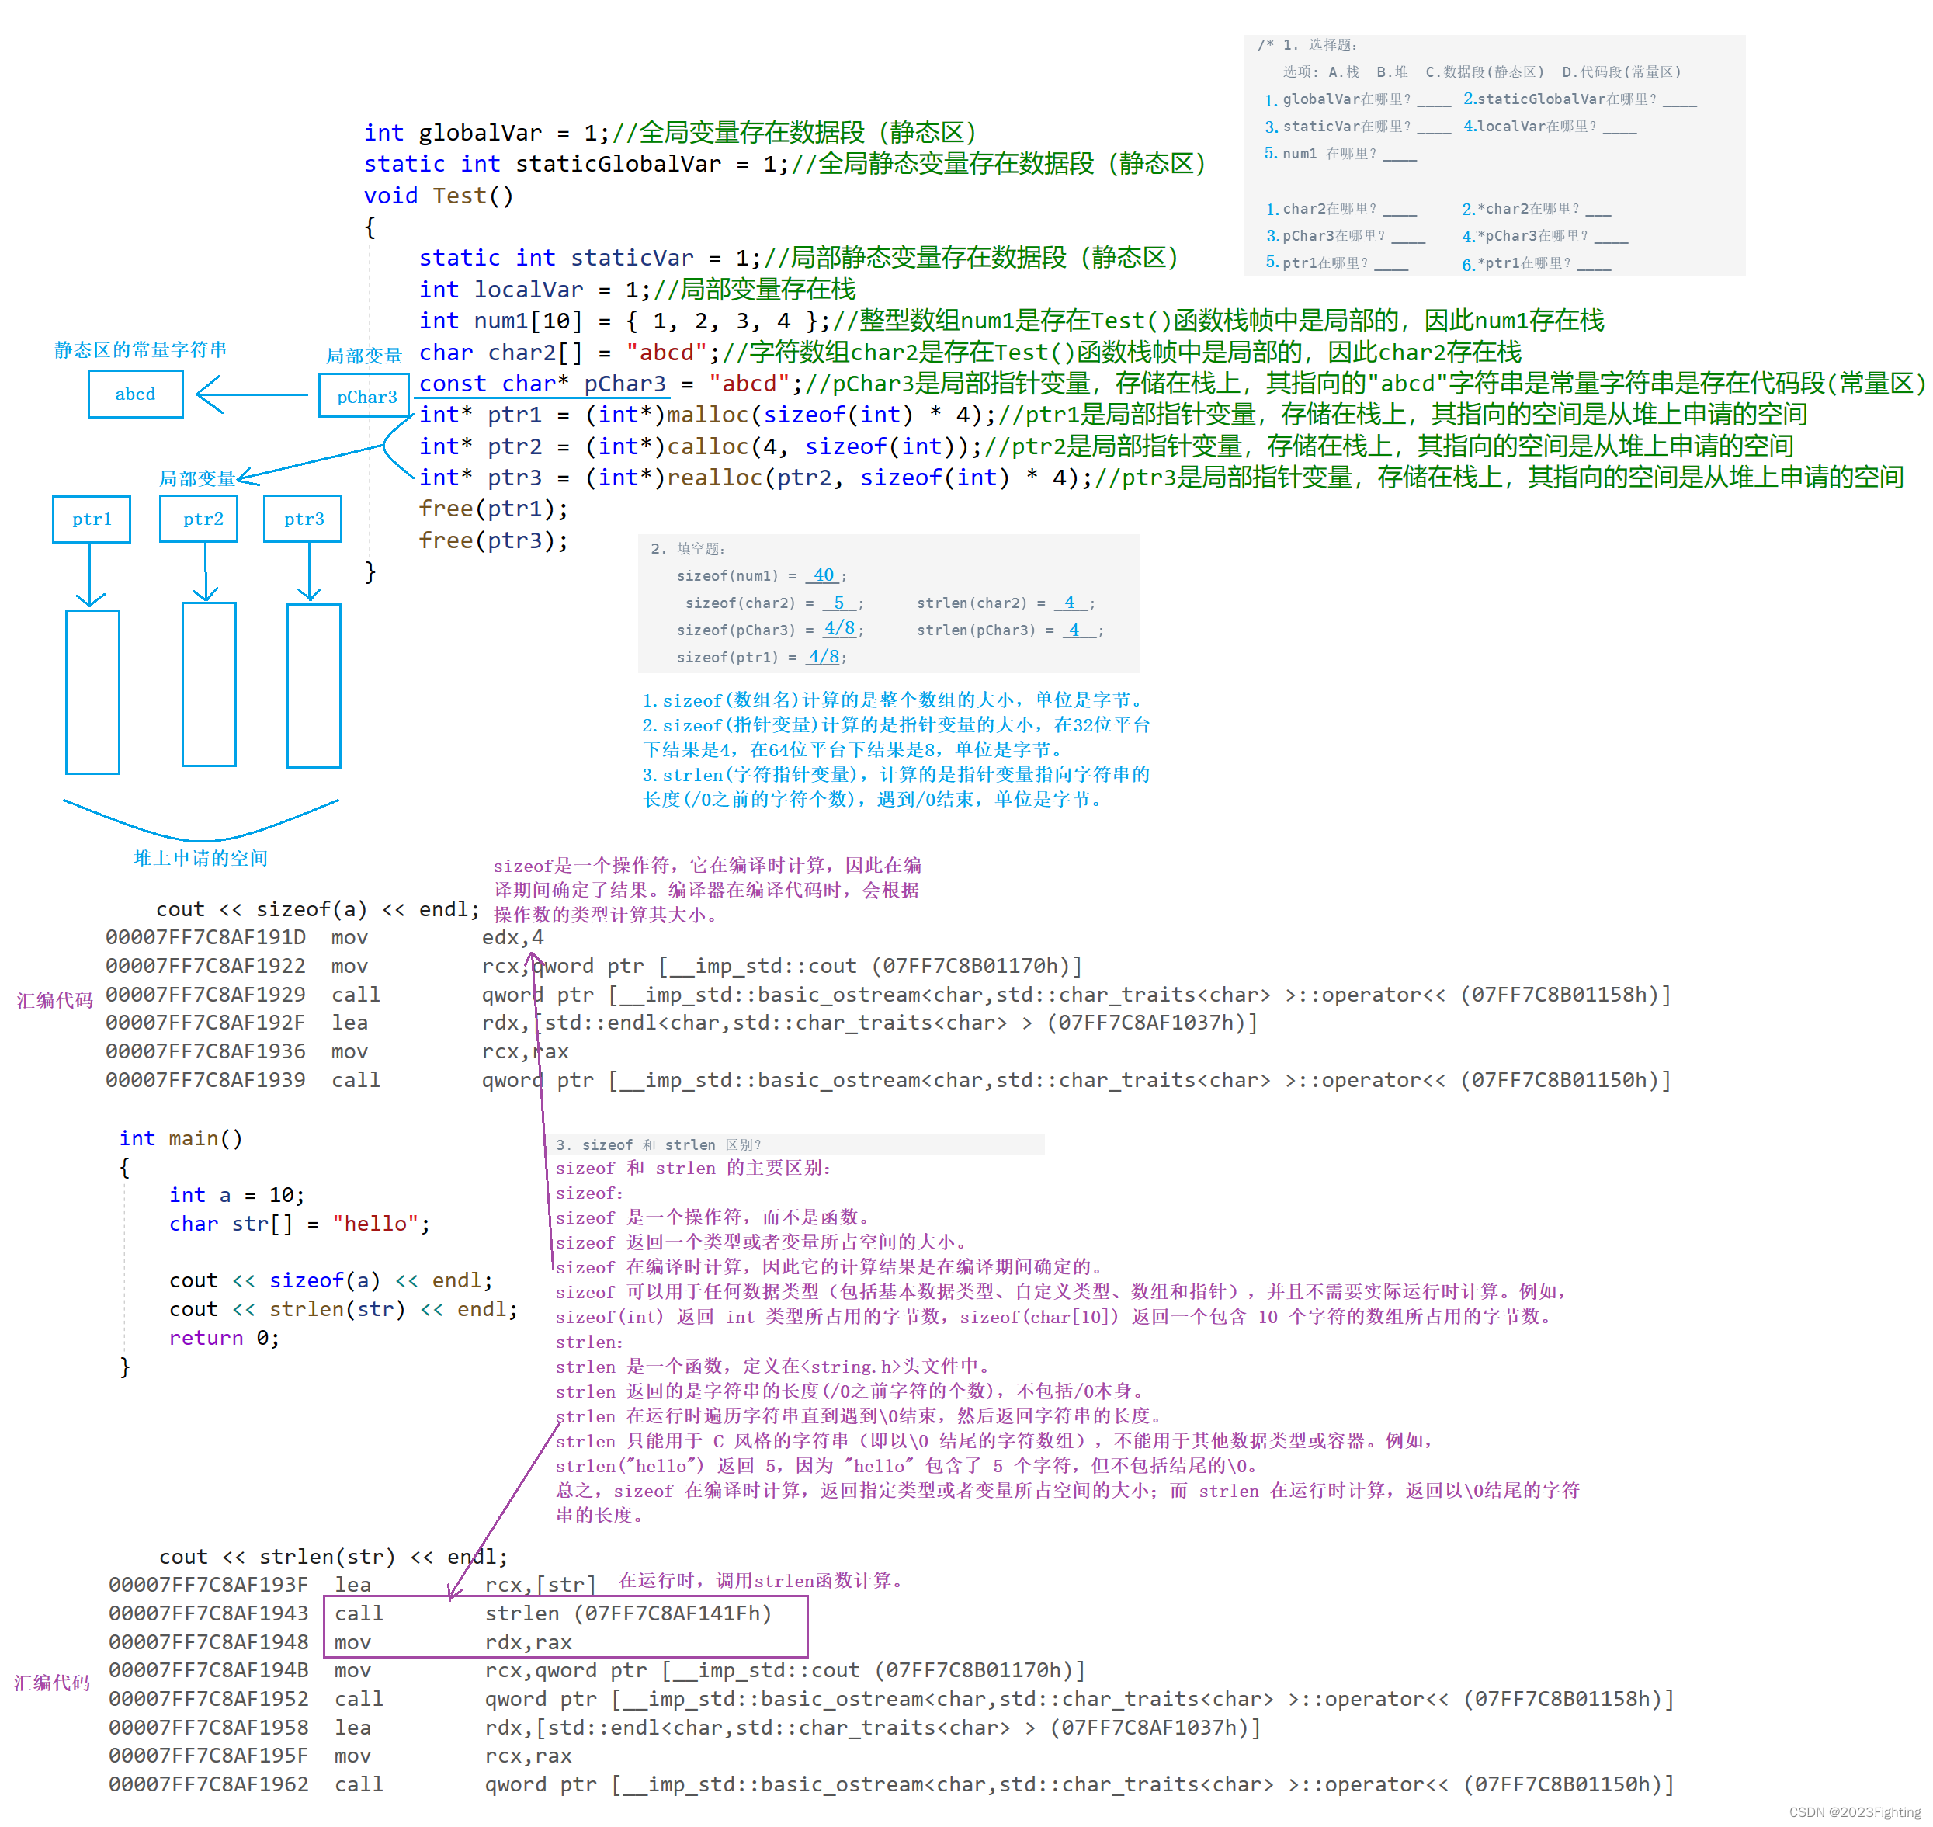This screenshot has height=1827, width=1933.
Task: Click the note starting '3.strlen(字符指针变量)'
Action: pyautogui.click(x=896, y=787)
